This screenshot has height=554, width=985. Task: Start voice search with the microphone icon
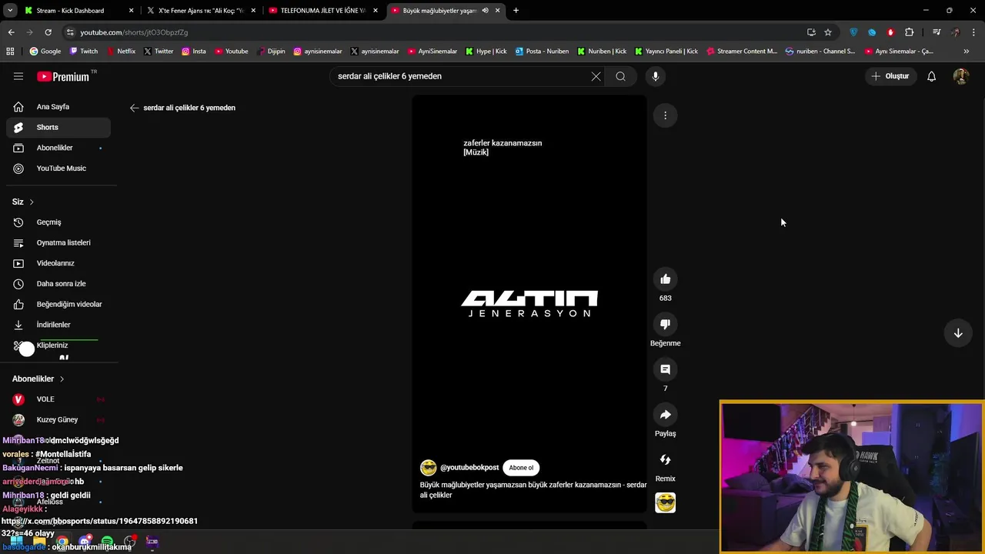click(656, 76)
